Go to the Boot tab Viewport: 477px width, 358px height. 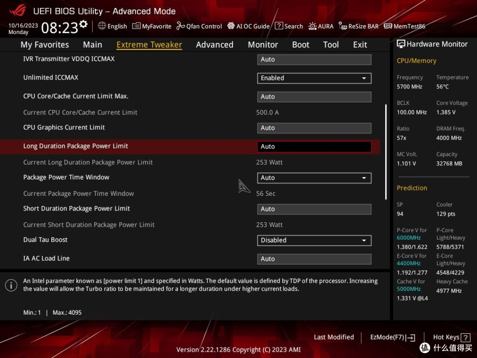[x=301, y=45]
